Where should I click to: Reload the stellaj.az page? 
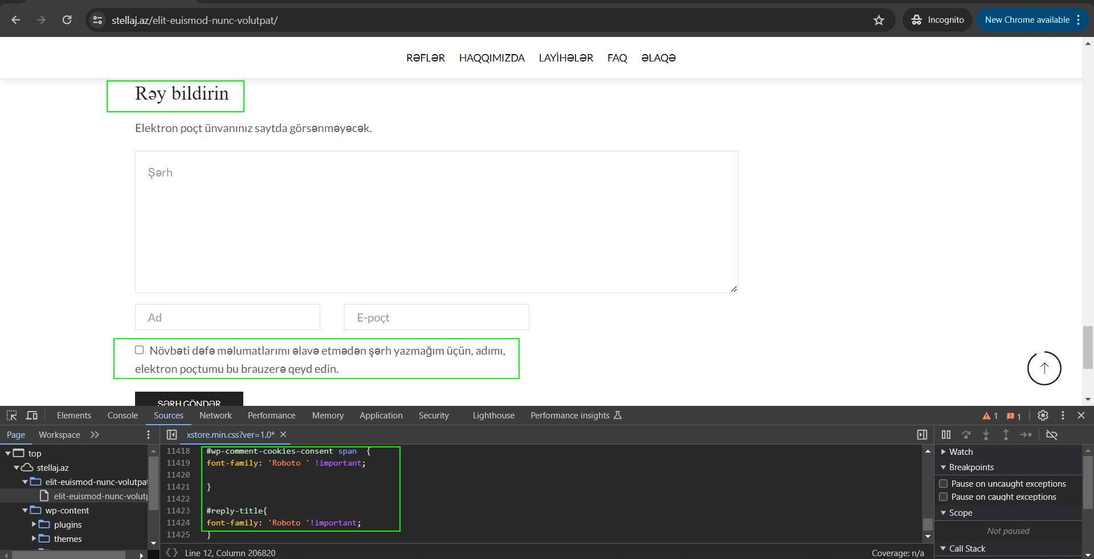[x=67, y=20]
